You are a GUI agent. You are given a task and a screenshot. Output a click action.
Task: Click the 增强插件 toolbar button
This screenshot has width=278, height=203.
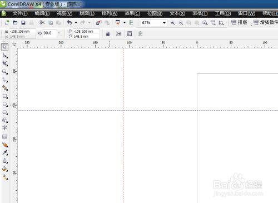point(266,22)
